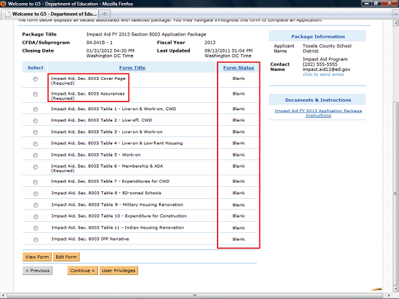Close the Firefox window

pyautogui.click(x=389, y=3)
